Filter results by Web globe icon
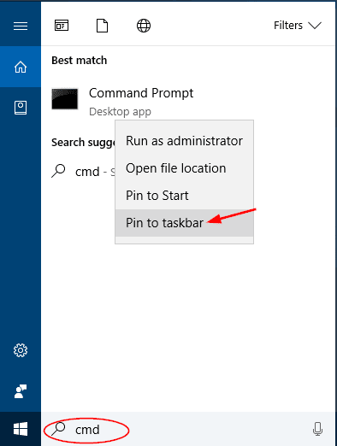Screen dimensions: 337x446 click(x=144, y=26)
